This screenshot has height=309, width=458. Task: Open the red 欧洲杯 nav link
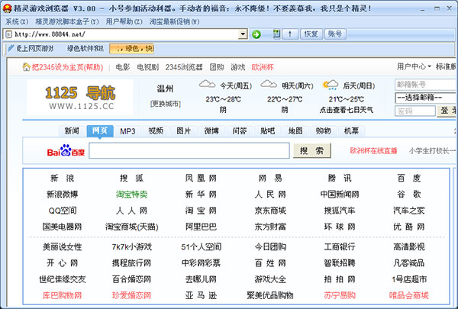263,67
